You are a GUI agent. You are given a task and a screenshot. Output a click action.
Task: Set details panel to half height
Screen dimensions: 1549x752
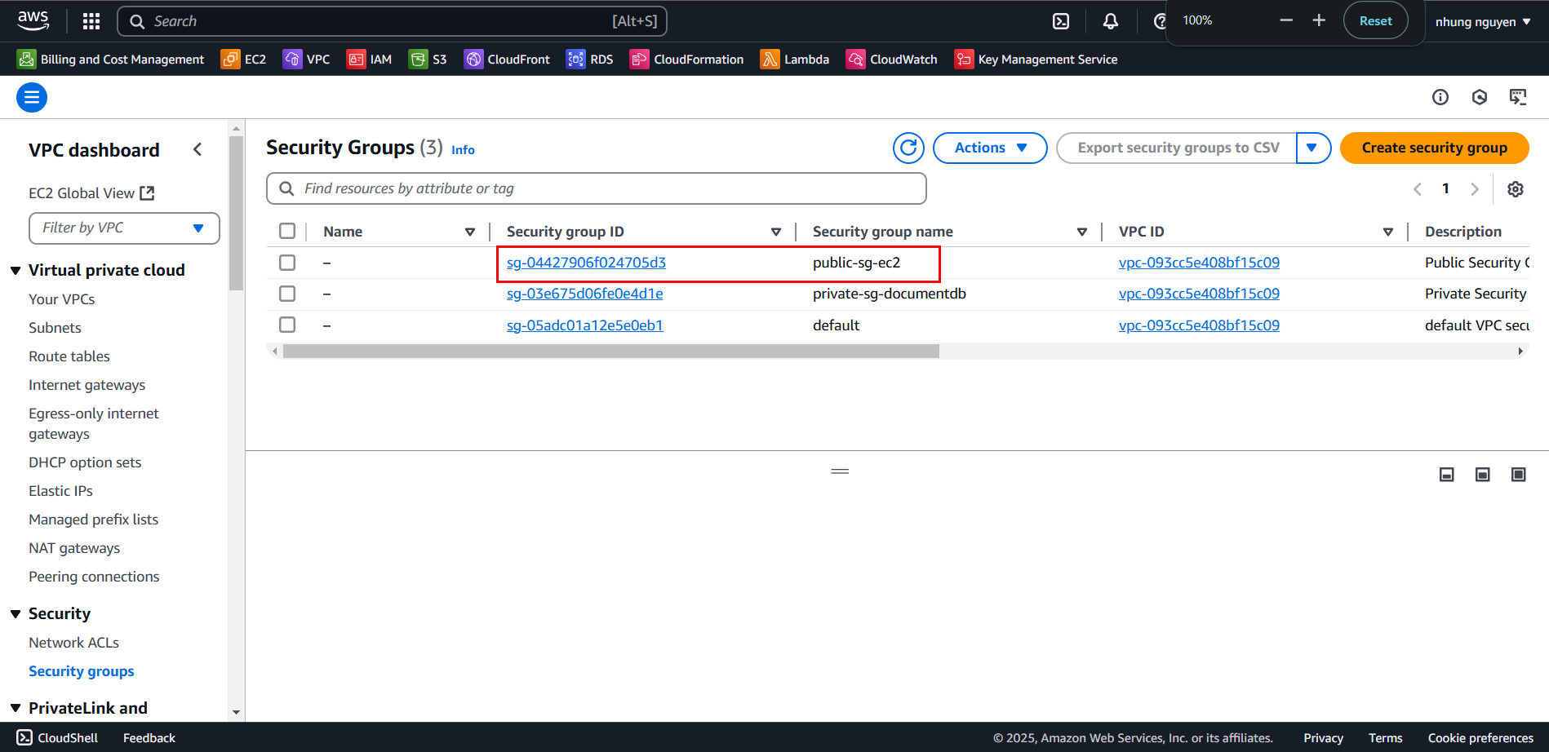pos(1483,475)
